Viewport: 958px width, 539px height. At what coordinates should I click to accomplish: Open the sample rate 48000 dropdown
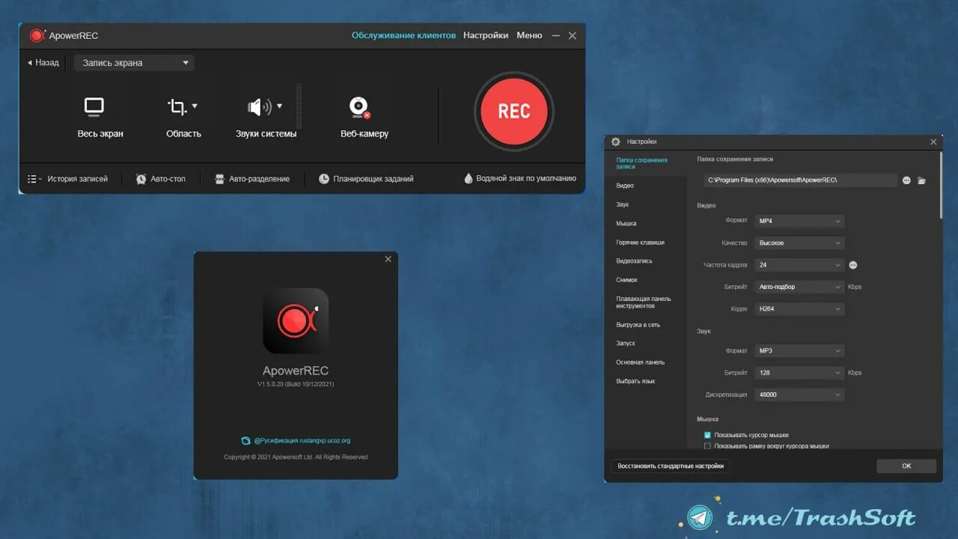pyautogui.click(x=799, y=395)
